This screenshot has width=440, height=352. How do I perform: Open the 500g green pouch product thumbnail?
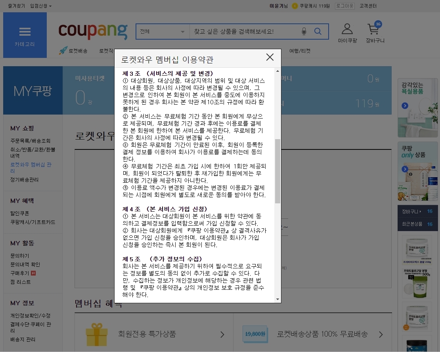(417, 283)
